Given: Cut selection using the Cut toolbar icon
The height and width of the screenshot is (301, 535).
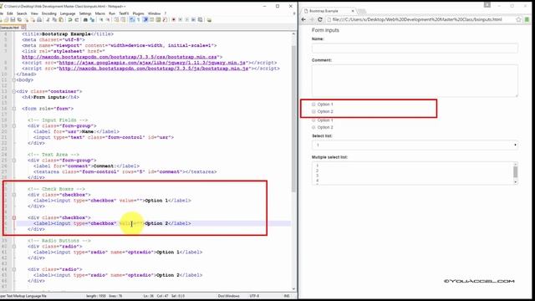Looking at the screenshot, I should (x=48, y=20).
